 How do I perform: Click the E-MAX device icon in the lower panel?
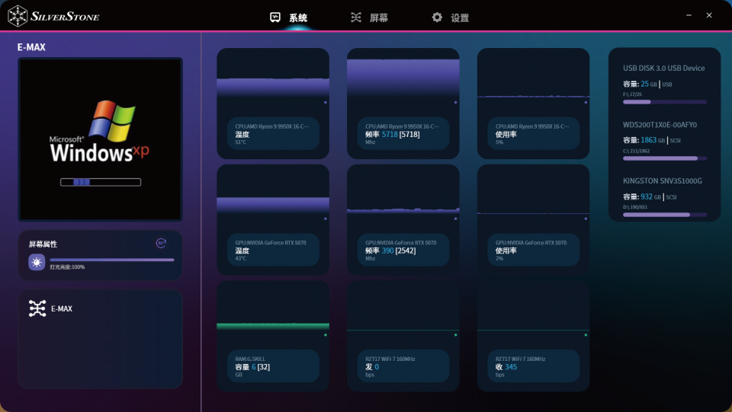tap(37, 308)
